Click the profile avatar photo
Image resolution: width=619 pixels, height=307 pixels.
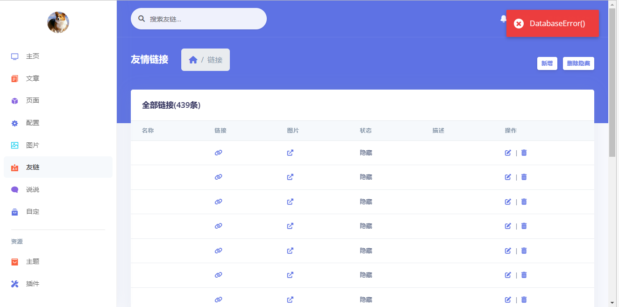58,22
